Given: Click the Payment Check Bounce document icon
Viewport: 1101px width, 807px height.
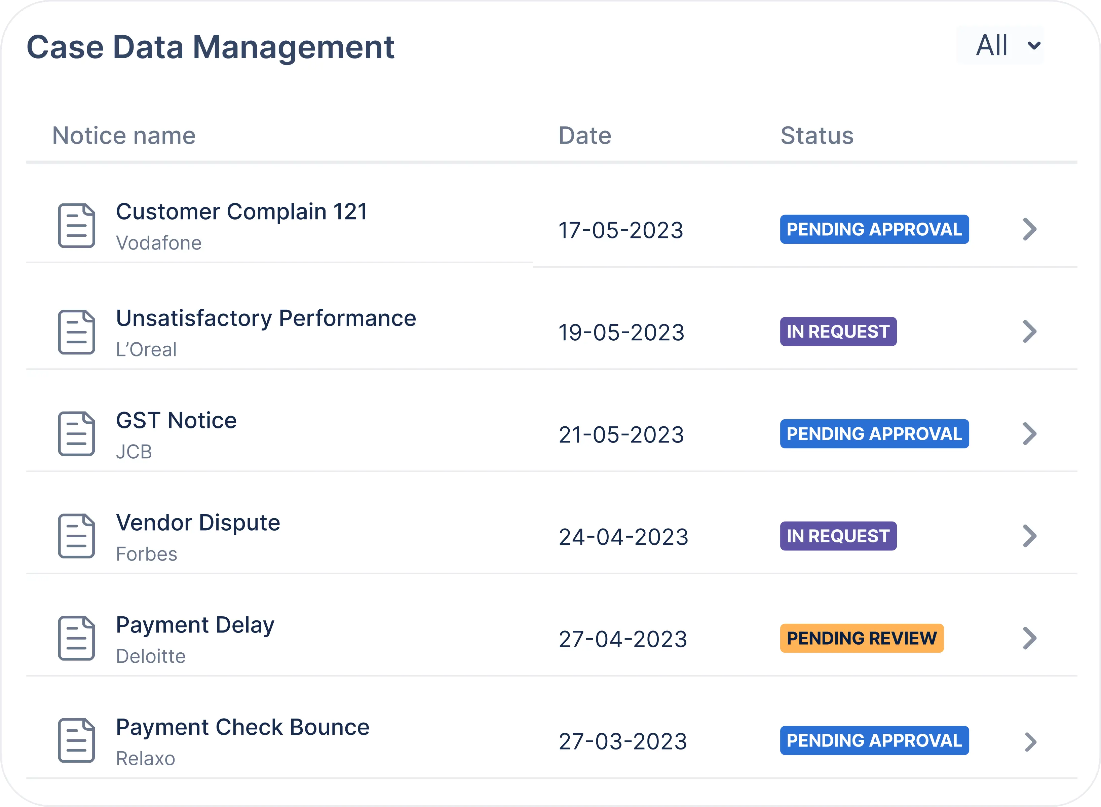Looking at the screenshot, I should point(77,740).
